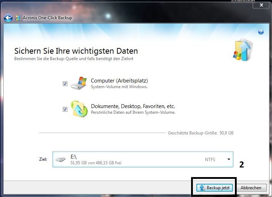The image size is (272, 197).
Task: Start backup with Backup jetzt button
Action: pos(214,188)
